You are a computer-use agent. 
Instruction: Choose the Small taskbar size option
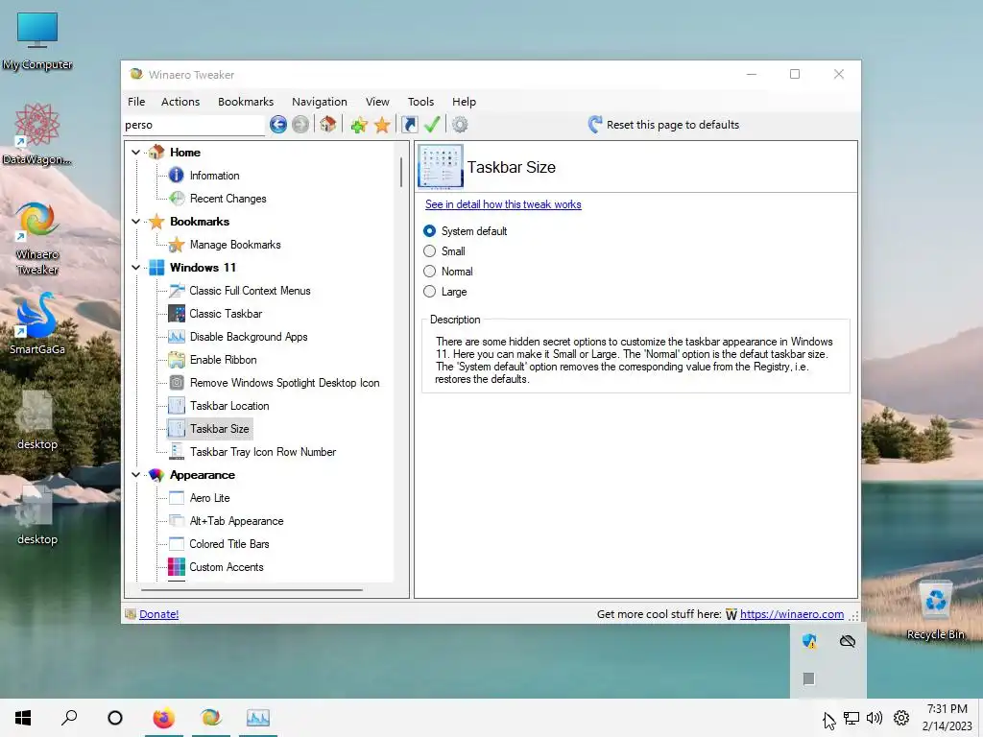coord(429,251)
